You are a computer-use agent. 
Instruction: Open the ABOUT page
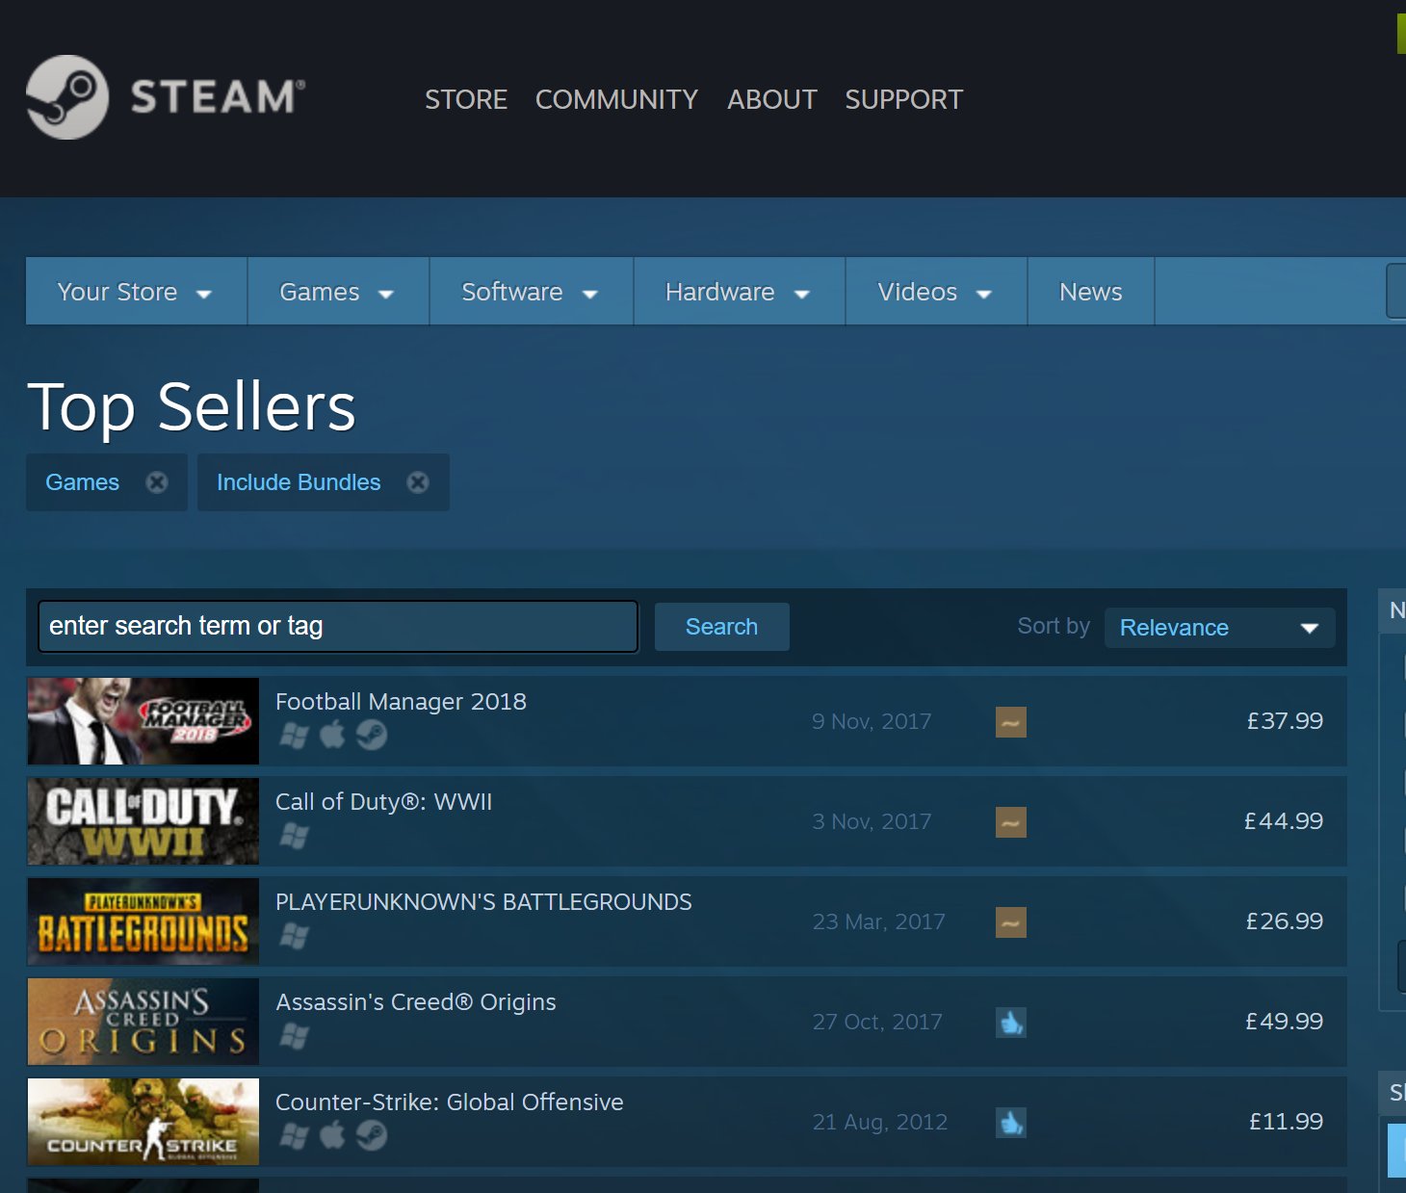(x=772, y=100)
